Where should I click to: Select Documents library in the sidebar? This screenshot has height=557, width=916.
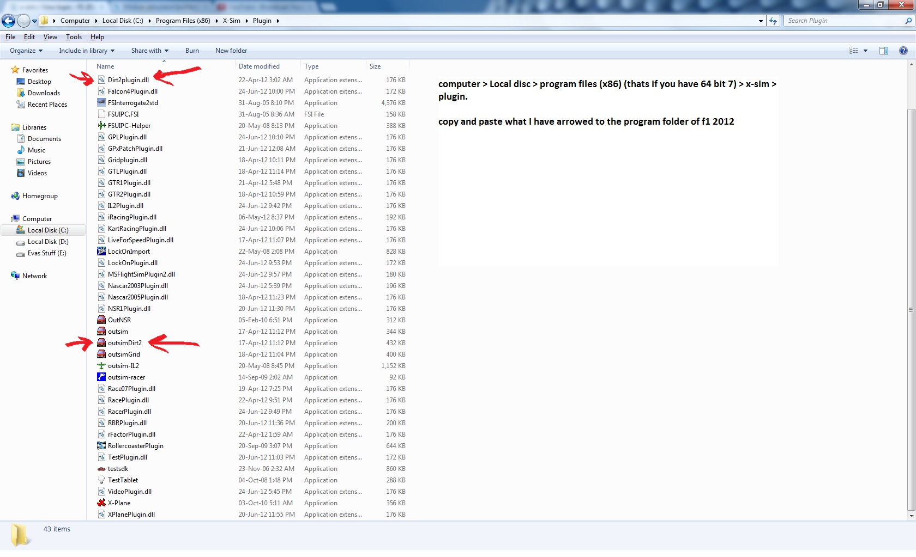coord(44,139)
